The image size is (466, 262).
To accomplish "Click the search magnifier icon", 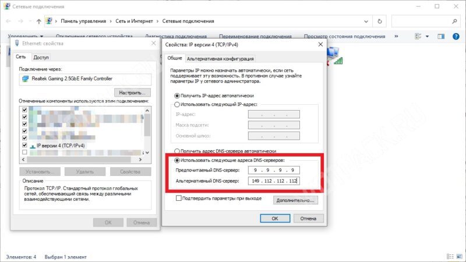I will 454,21.
